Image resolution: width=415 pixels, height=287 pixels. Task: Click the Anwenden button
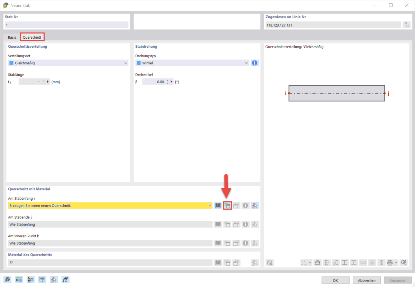[398, 280]
